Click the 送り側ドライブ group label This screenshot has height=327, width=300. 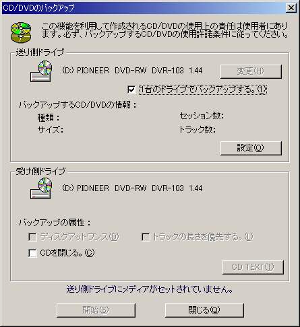tap(40, 52)
